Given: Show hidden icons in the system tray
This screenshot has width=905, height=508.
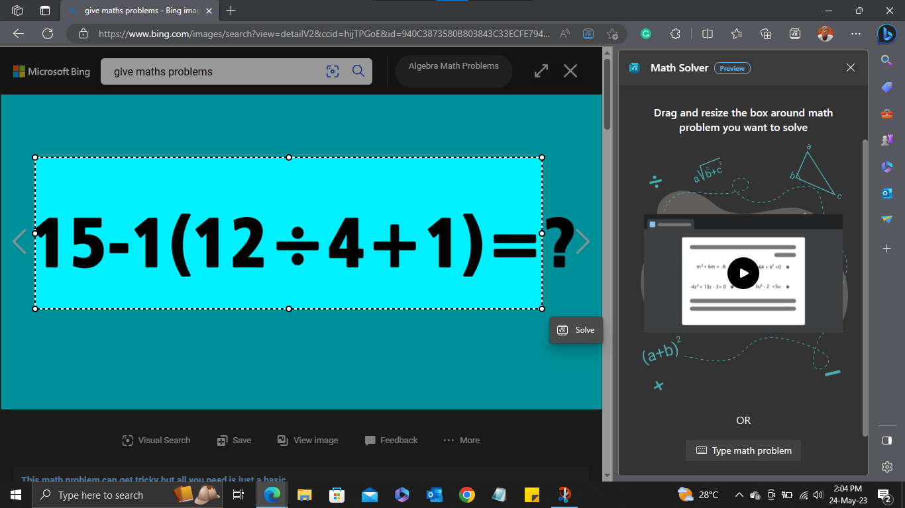Looking at the screenshot, I should click(x=739, y=494).
